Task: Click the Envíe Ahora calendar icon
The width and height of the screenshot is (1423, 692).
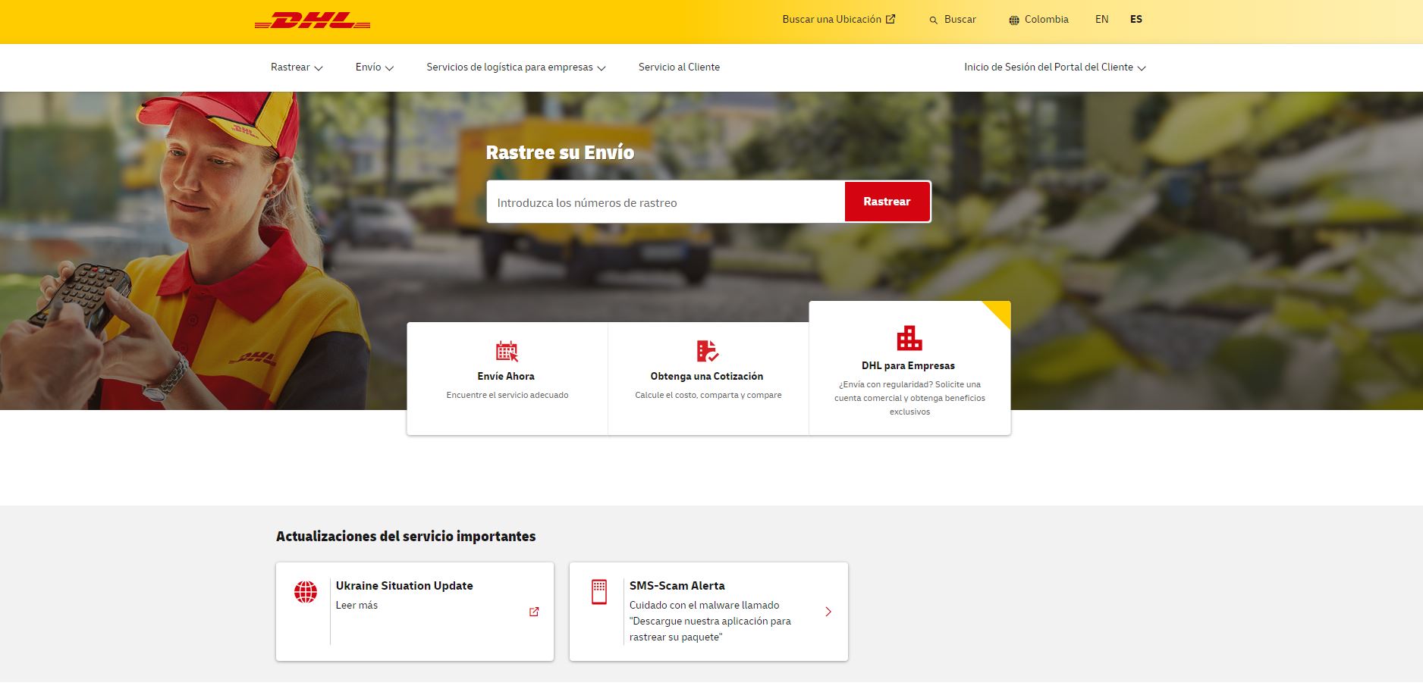Action: point(507,351)
